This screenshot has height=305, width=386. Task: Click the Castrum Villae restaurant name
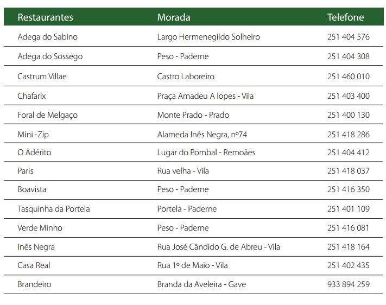pyautogui.click(x=42, y=77)
